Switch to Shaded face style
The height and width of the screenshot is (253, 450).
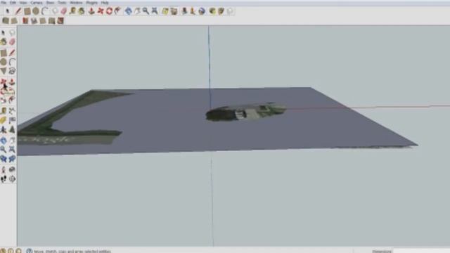pyautogui.click(x=43, y=20)
